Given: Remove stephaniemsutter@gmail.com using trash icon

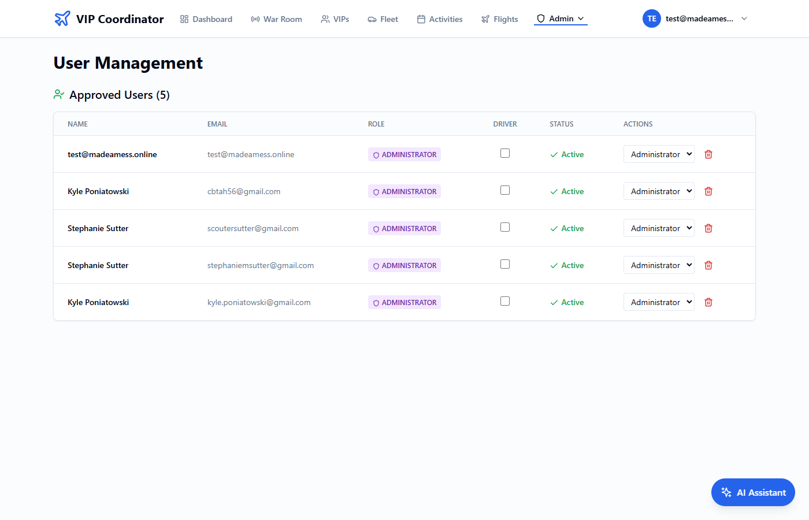Looking at the screenshot, I should (708, 265).
